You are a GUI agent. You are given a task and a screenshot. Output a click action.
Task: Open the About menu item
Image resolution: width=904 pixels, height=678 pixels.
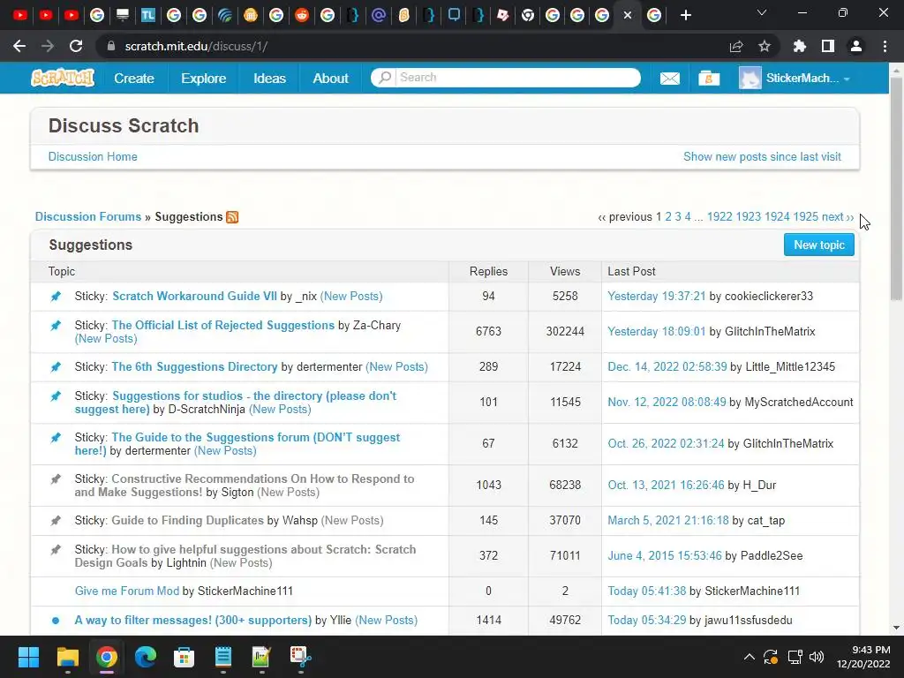(330, 78)
